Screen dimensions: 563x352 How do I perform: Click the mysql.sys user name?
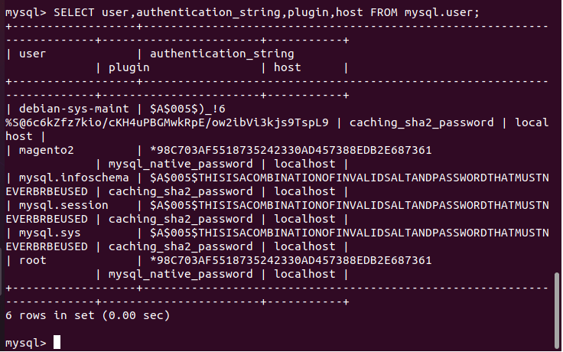(x=50, y=233)
